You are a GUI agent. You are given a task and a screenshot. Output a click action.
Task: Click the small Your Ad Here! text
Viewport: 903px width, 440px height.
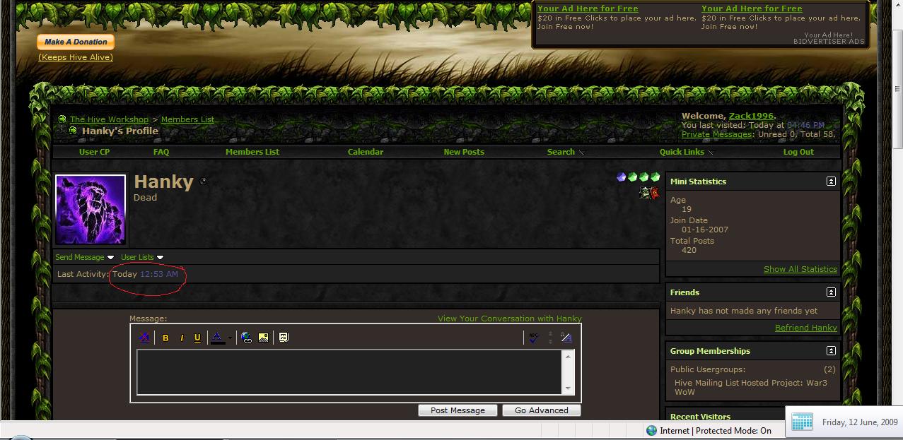828,35
